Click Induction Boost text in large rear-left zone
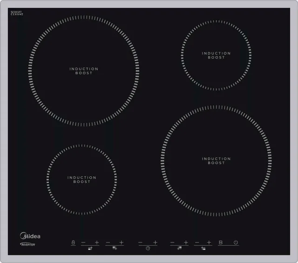Image resolution: width=298 pixels, height=263 pixels. coord(84,71)
